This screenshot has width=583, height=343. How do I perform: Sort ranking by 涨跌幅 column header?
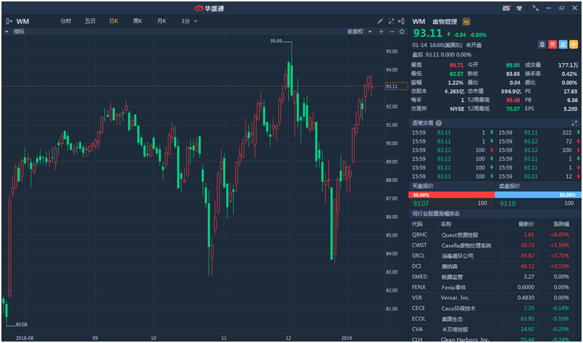(x=562, y=224)
